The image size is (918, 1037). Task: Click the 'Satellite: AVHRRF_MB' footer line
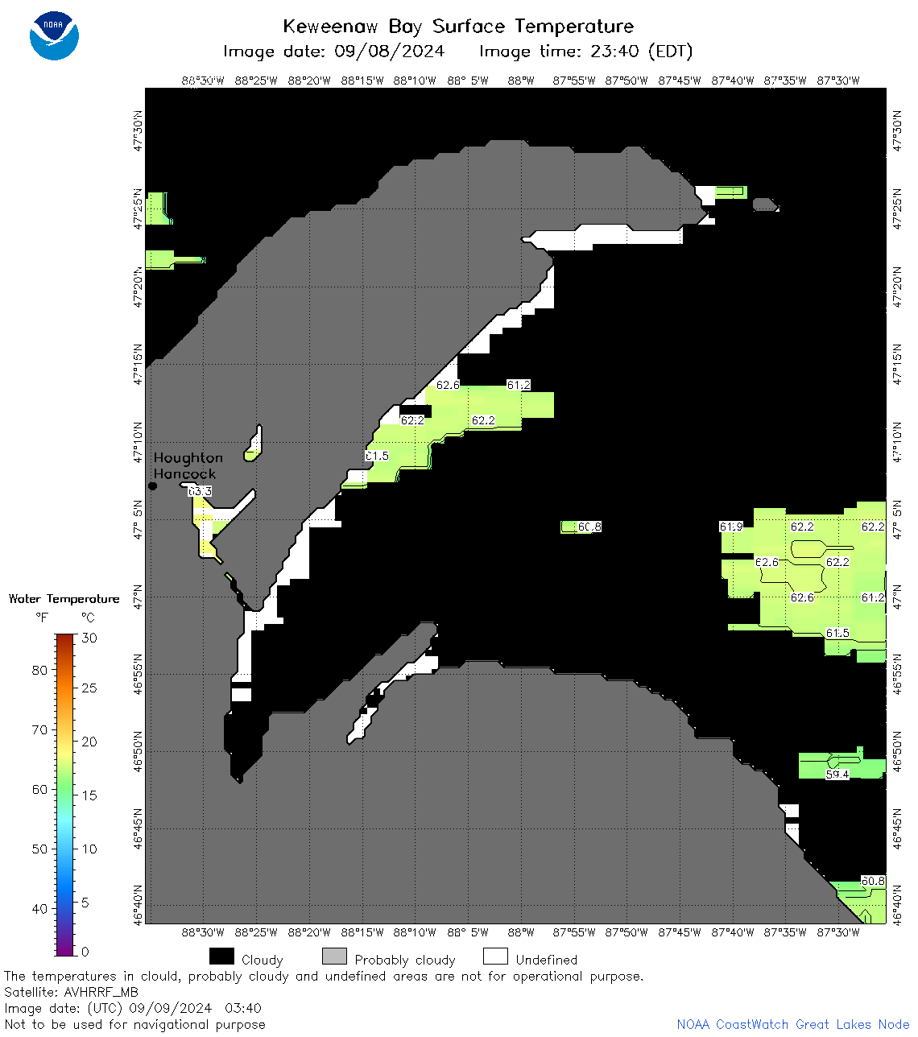[x=71, y=992]
